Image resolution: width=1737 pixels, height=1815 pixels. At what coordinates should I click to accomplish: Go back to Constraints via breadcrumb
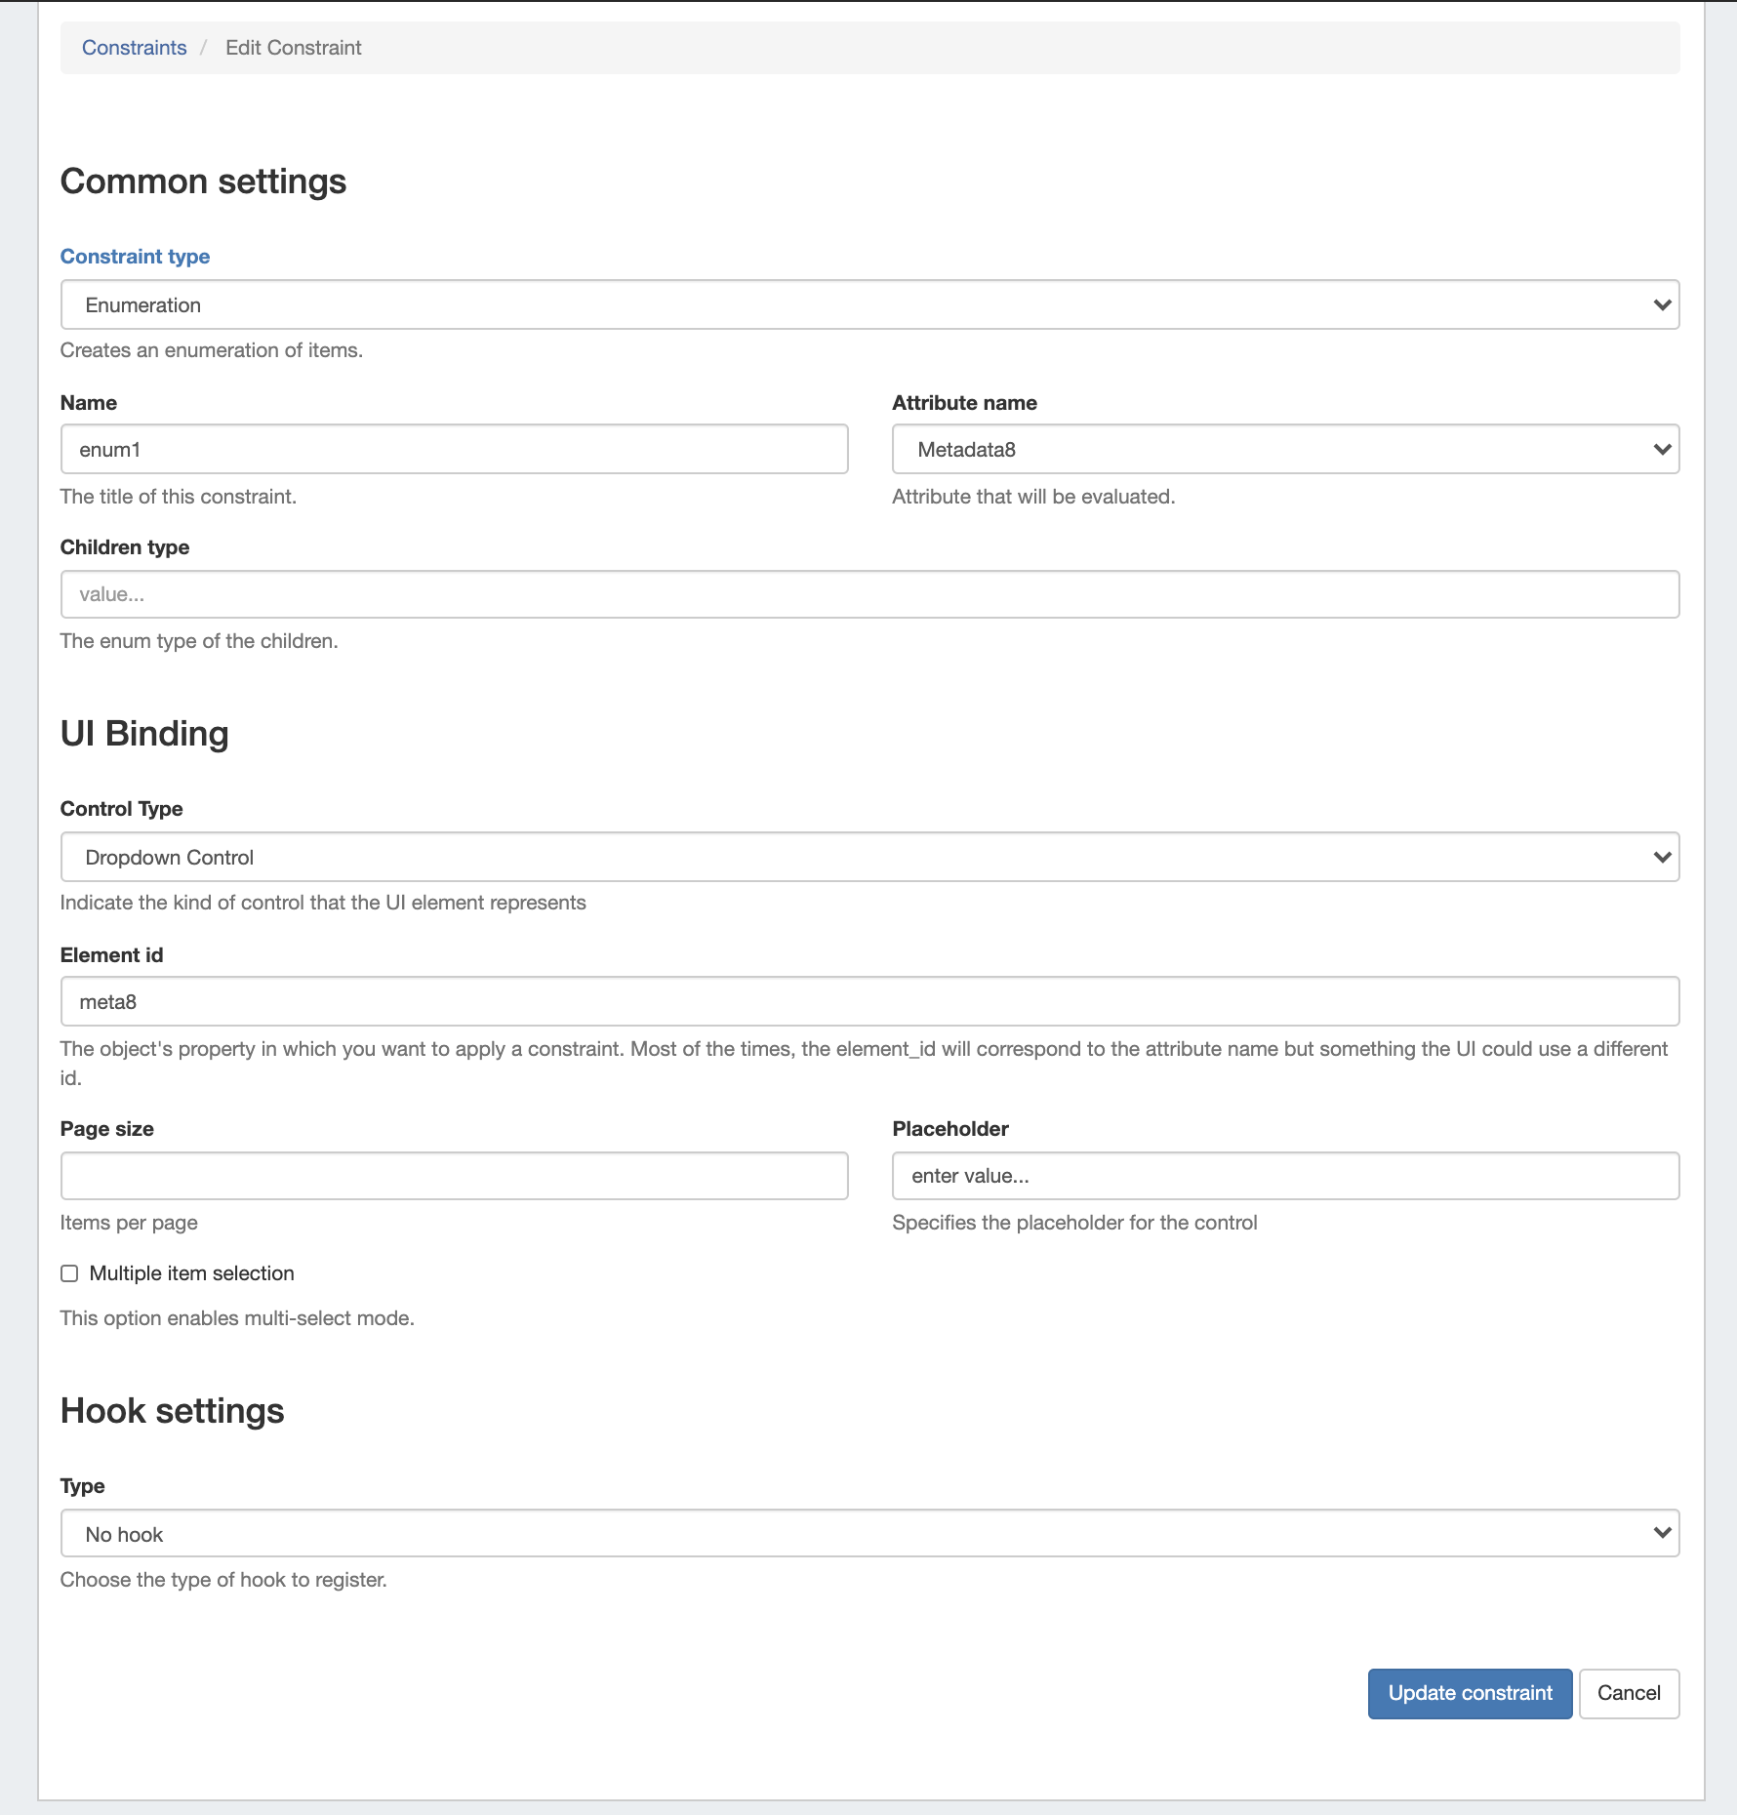point(134,48)
